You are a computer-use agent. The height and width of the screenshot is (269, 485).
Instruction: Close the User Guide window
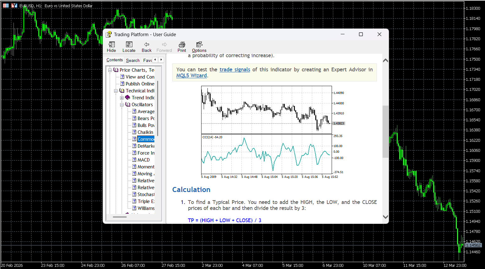[379, 34]
